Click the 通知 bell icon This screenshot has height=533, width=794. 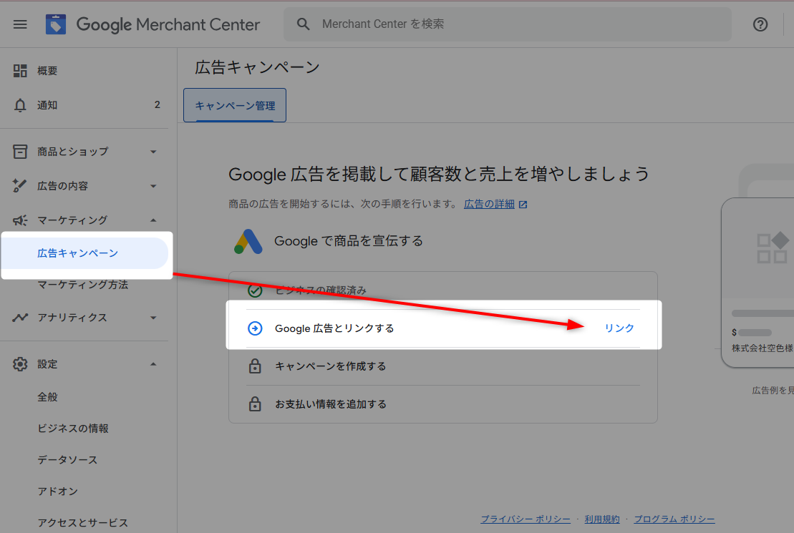[x=20, y=105]
